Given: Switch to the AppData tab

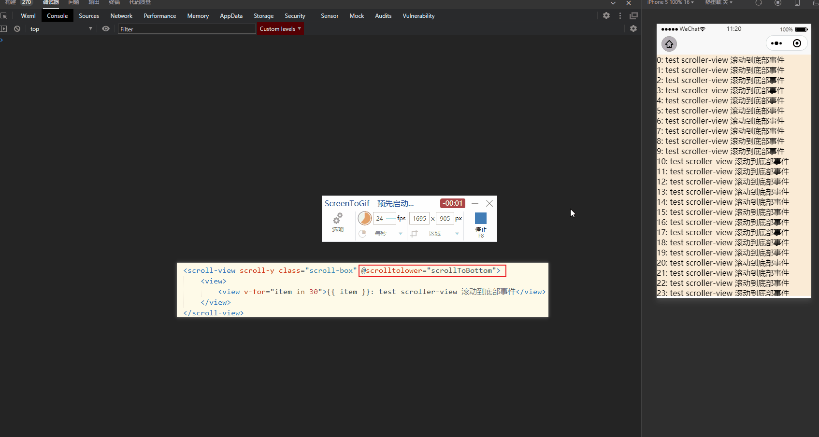Looking at the screenshot, I should (x=231, y=16).
